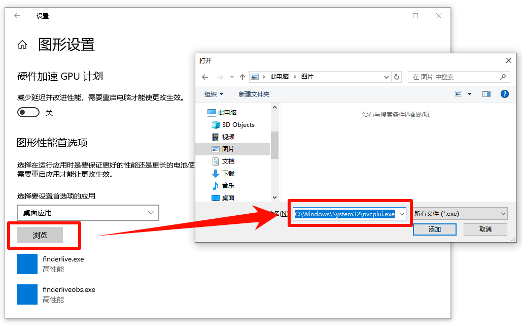
Task: Click 添加 to add nvcplui.exe
Action: [x=434, y=229]
